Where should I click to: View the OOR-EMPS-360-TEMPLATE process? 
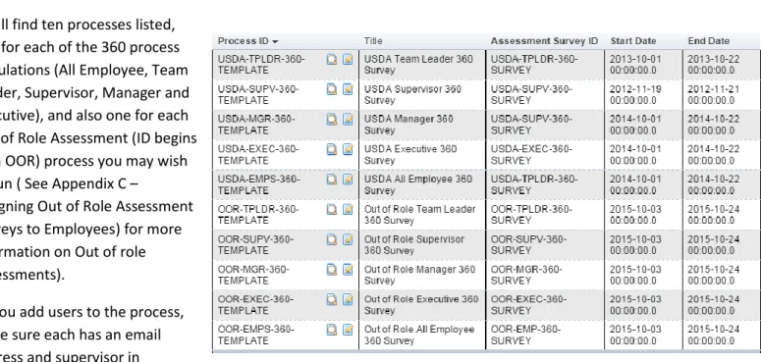(x=332, y=330)
